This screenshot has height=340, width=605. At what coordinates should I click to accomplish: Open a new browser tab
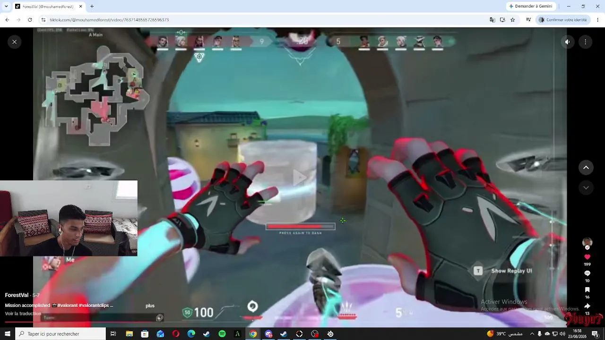pyautogui.click(x=92, y=7)
